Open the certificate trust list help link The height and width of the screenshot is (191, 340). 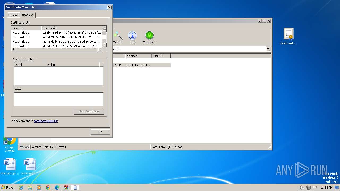coord(46,121)
